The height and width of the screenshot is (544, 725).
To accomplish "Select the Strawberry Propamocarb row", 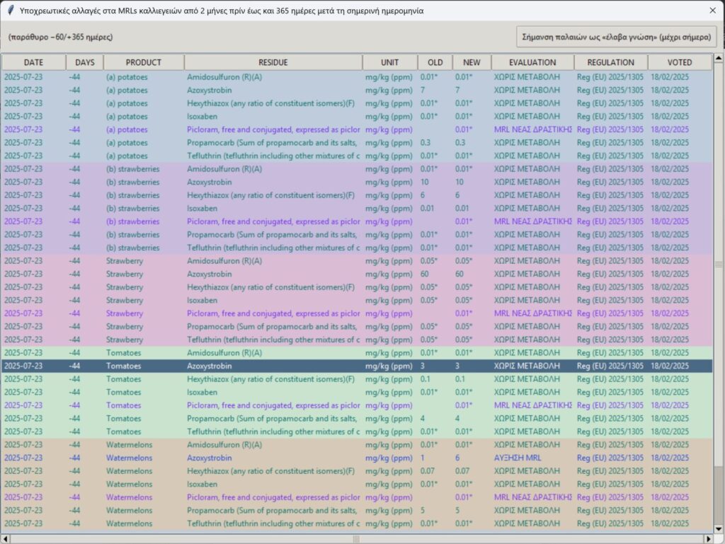I will [x=357, y=327].
